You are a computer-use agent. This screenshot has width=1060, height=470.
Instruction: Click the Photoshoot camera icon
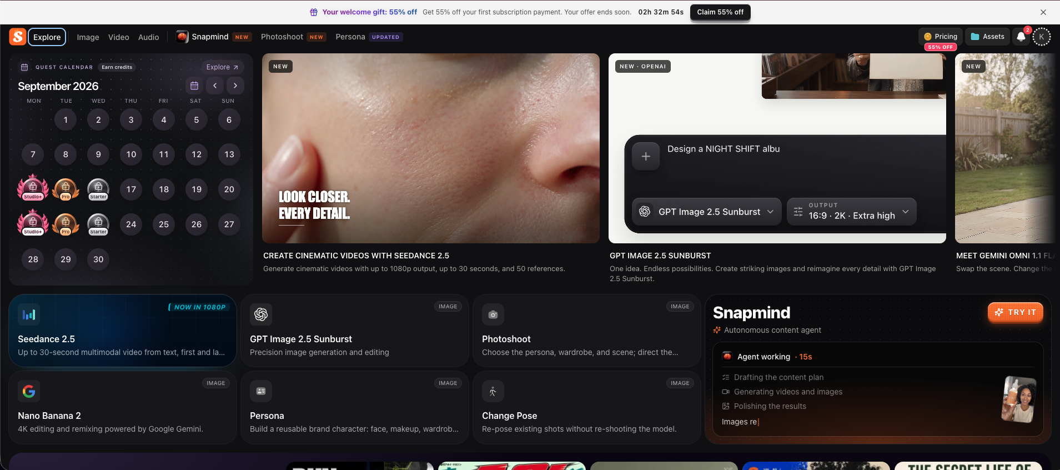click(x=493, y=314)
